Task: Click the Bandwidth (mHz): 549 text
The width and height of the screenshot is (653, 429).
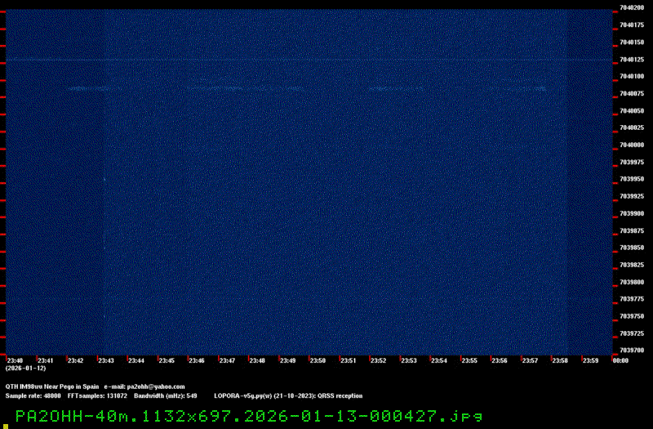Action: (166, 395)
